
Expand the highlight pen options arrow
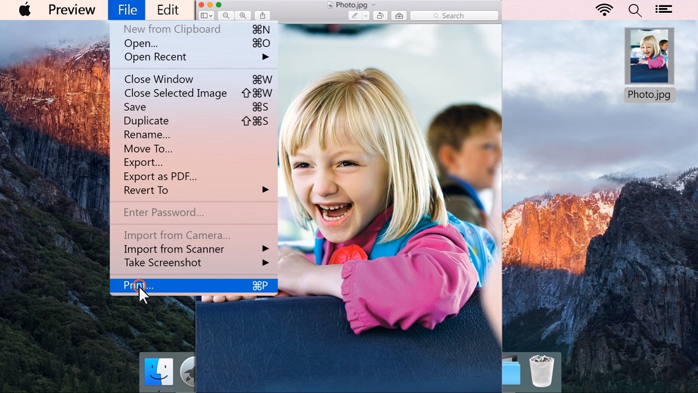pos(366,16)
